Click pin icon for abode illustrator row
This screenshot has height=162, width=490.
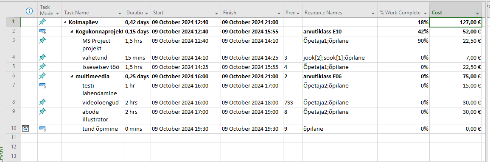pos(42,111)
